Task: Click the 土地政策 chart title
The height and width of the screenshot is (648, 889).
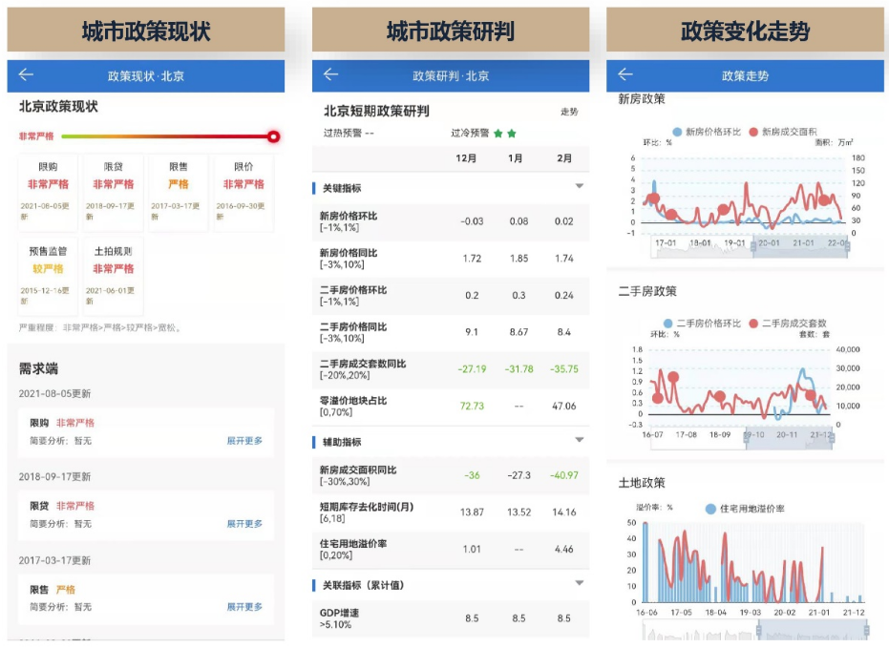Action: (x=642, y=483)
